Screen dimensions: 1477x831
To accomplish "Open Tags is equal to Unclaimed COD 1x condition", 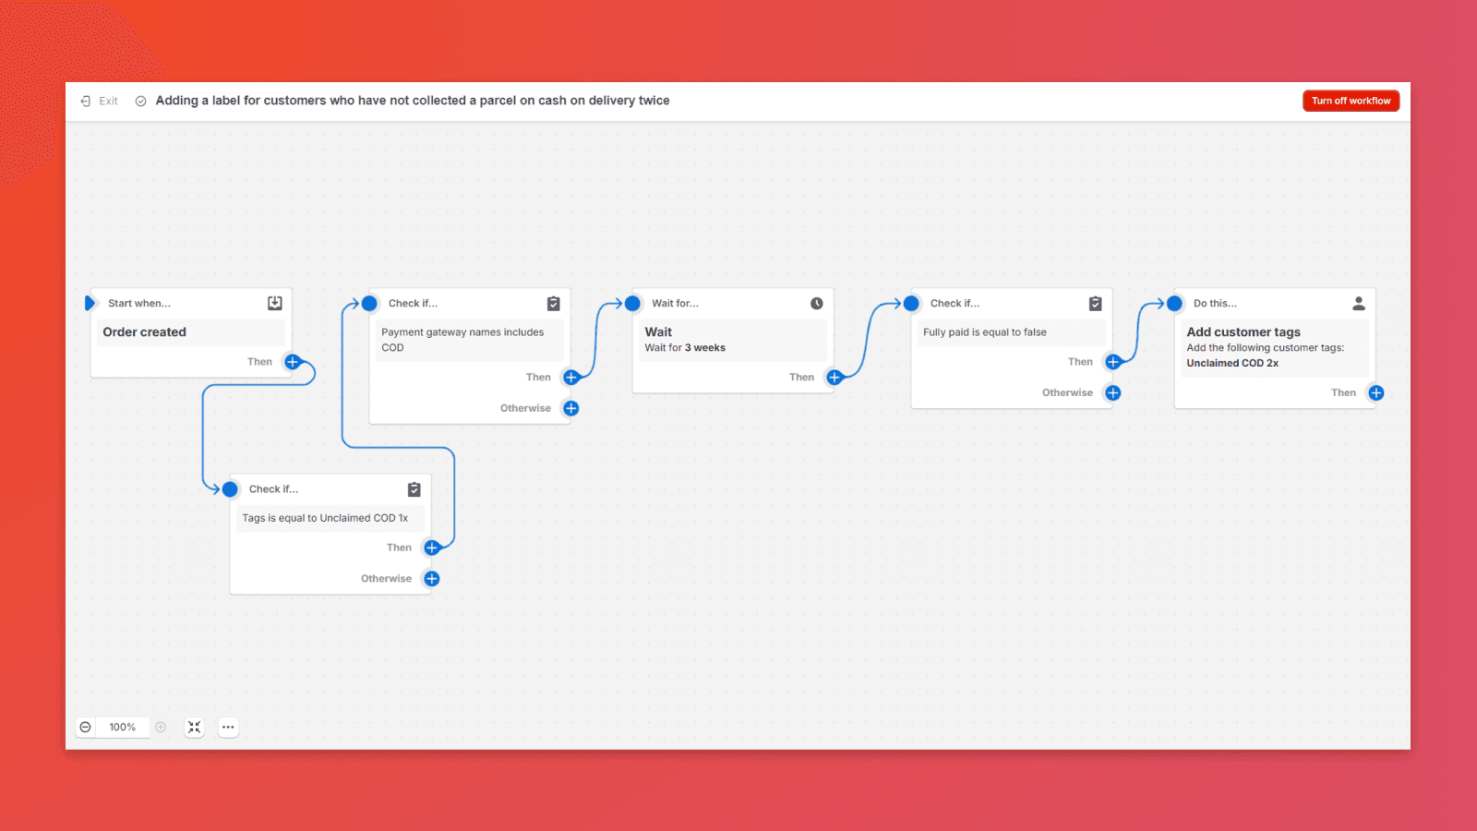I will [330, 518].
